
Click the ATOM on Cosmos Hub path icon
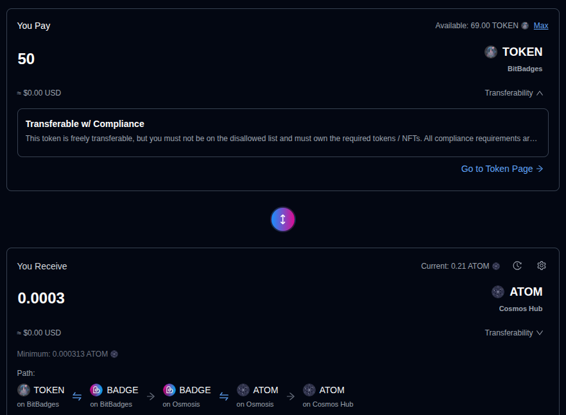tap(309, 390)
